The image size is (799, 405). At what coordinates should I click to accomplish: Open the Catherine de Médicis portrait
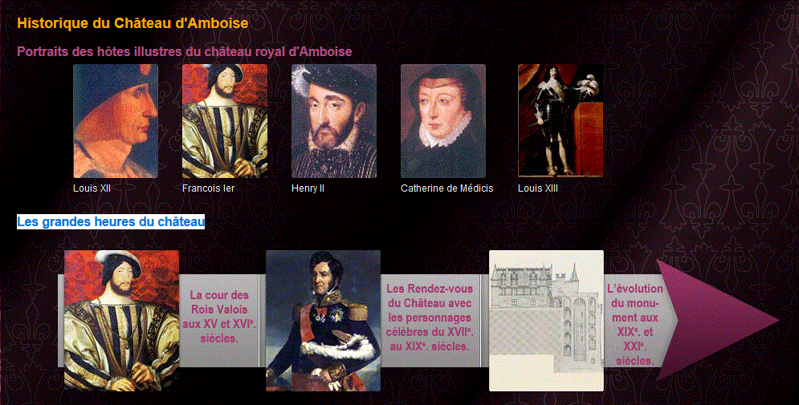(442, 121)
